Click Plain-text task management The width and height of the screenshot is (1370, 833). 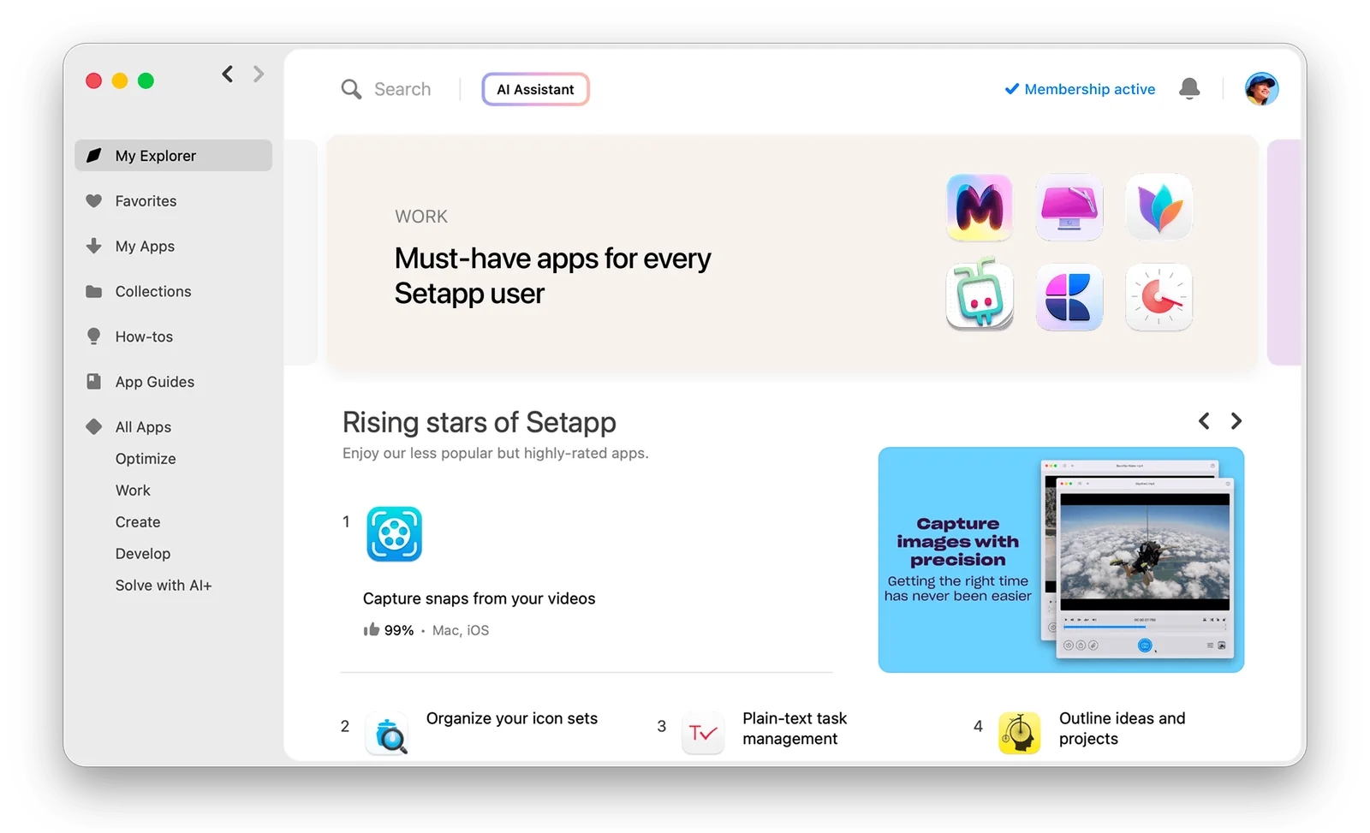click(795, 729)
